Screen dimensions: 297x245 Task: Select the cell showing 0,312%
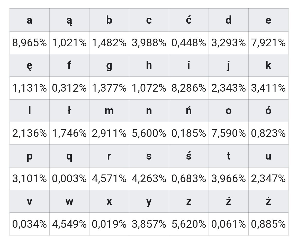tap(69, 88)
